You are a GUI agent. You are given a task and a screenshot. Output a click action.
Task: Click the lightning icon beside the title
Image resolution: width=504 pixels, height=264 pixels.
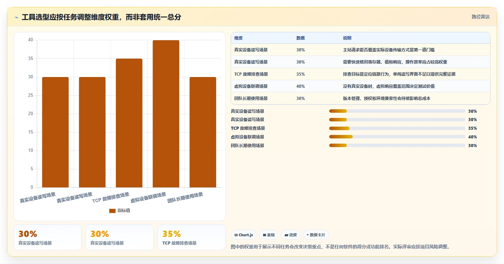coord(17,17)
